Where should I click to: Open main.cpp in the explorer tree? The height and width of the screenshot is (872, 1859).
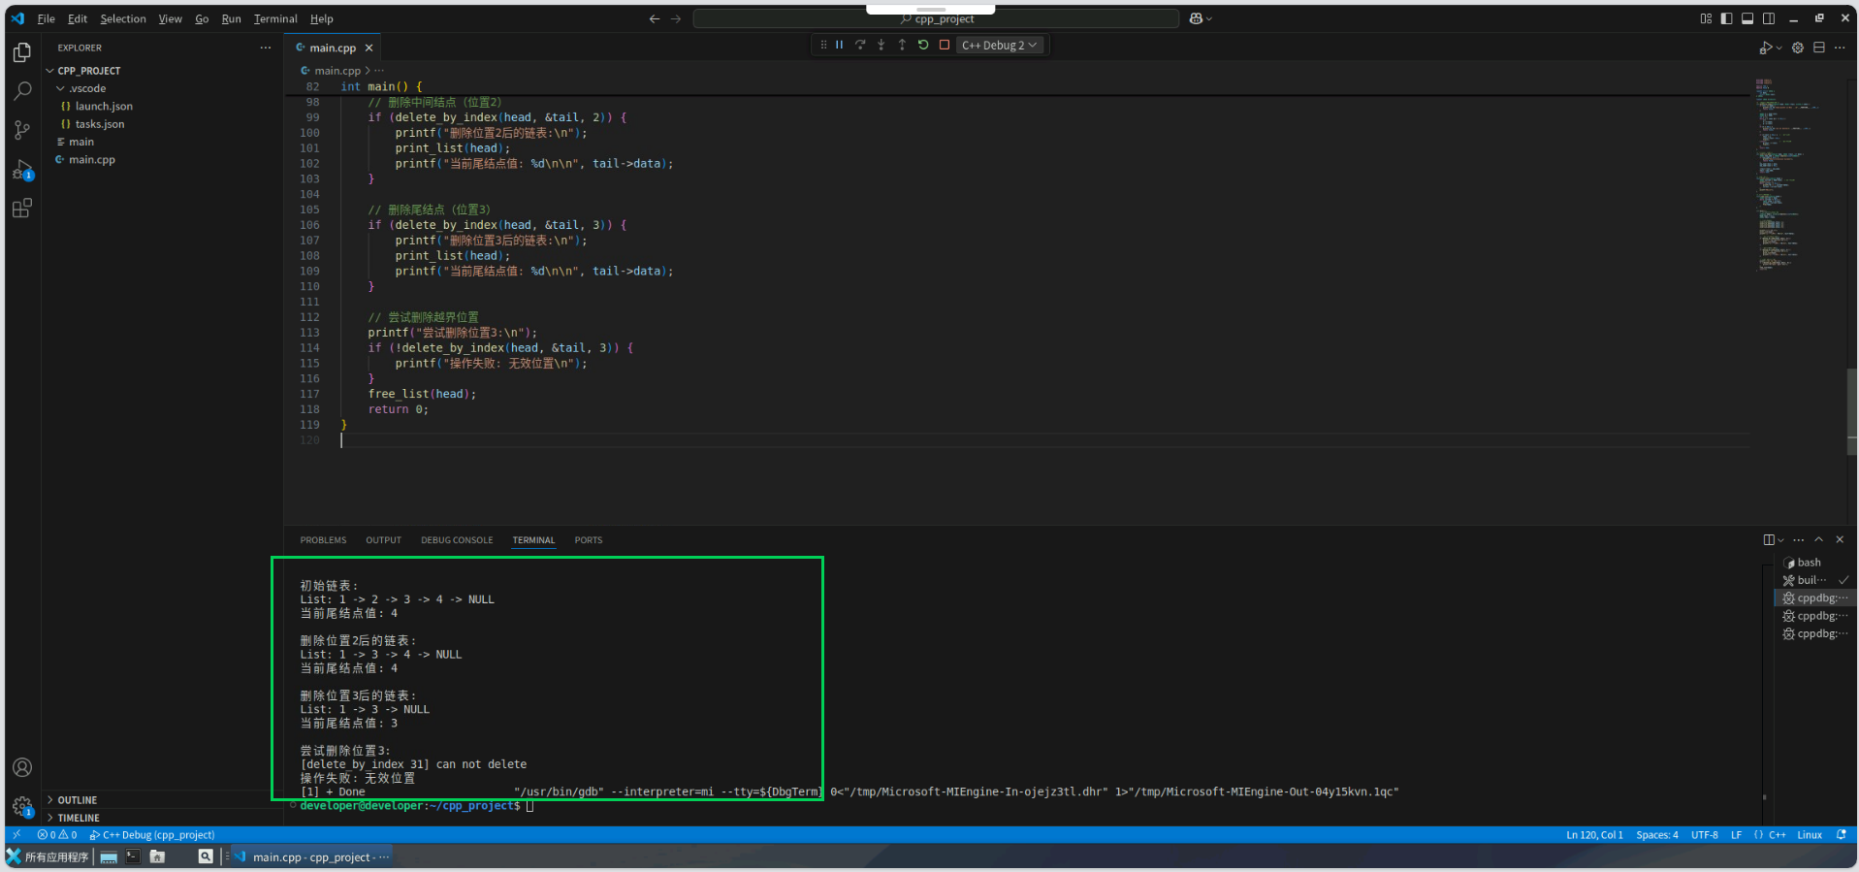click(162, 160)
